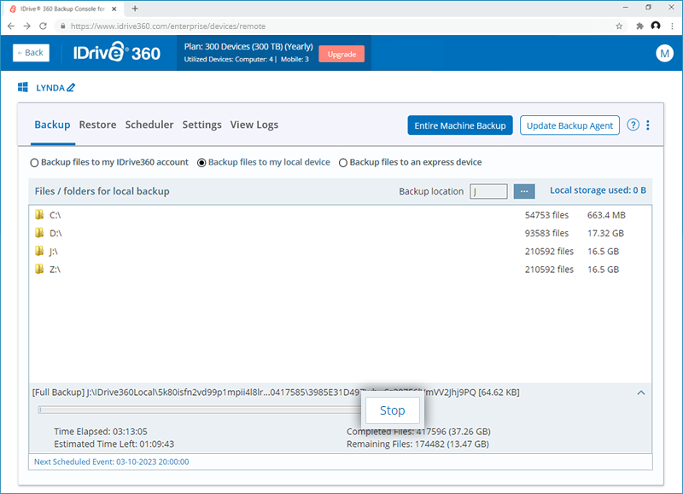Click the Next Scheduled Event text

tap(112, 462)
